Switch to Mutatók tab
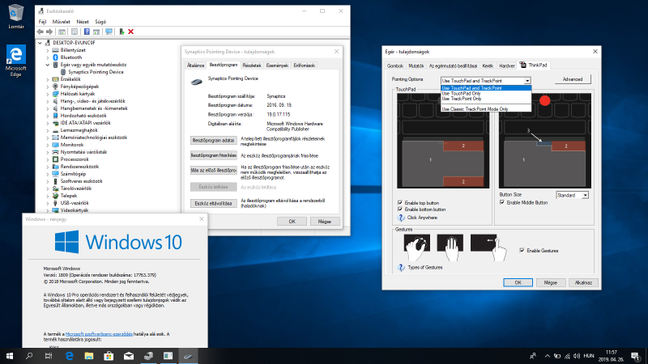The height and width of the screenshot is (364, 648). pyautogui.click(x=416, y=66)
